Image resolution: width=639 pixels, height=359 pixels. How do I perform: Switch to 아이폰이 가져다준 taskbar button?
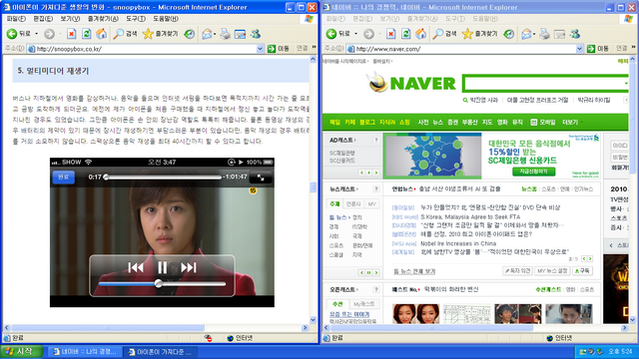tap(160, 352)
